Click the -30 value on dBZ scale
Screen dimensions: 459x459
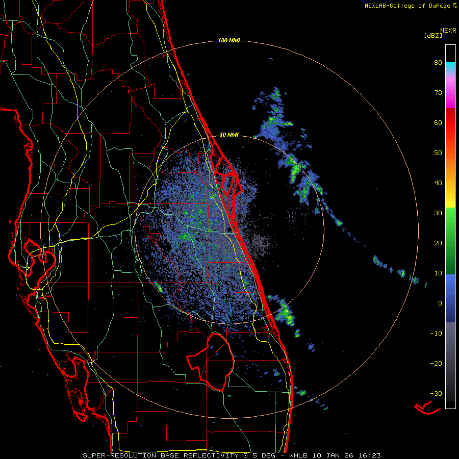coord(436,394)
